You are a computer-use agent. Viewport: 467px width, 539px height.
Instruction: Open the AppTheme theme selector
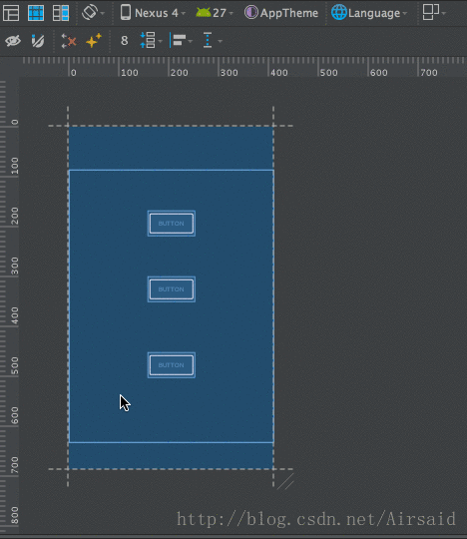point(281,13)
